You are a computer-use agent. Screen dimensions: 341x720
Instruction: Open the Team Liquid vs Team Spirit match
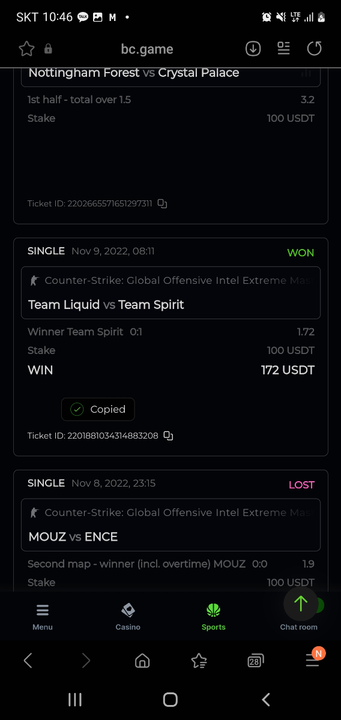[x=170, y=293]
